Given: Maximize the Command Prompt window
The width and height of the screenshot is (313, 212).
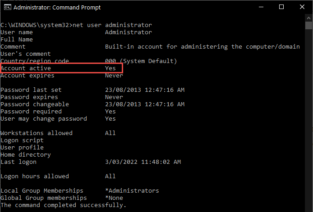Looking at the screenshot, I should pos(281,7).
